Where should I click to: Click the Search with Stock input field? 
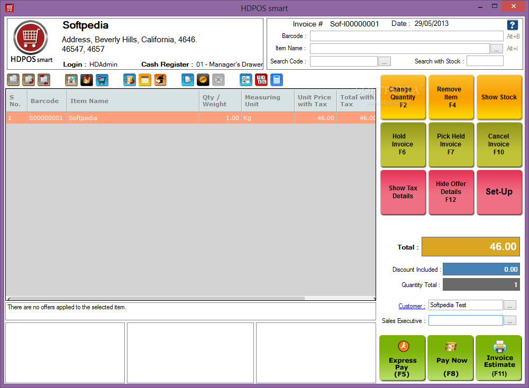pos(485,61)
